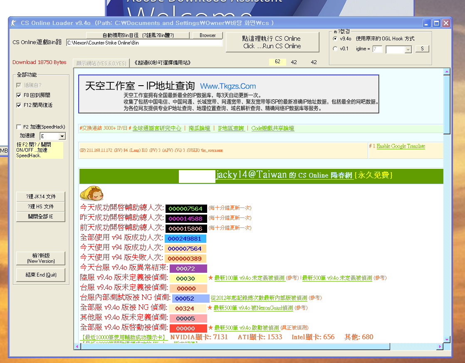
Task: Maximize the CS Online Loader window
Action: pos(436,23)
